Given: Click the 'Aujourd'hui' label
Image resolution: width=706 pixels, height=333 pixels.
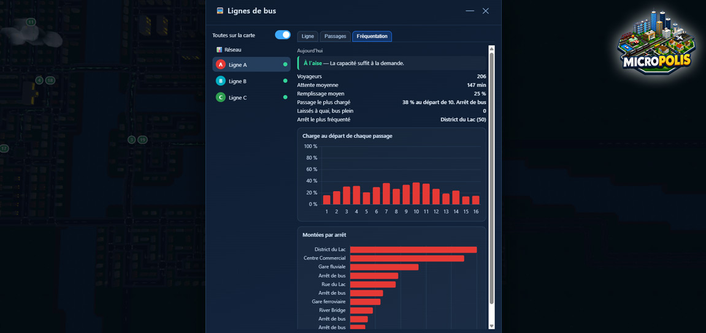Looking at the screenshot, I should [x=310, y=51].
